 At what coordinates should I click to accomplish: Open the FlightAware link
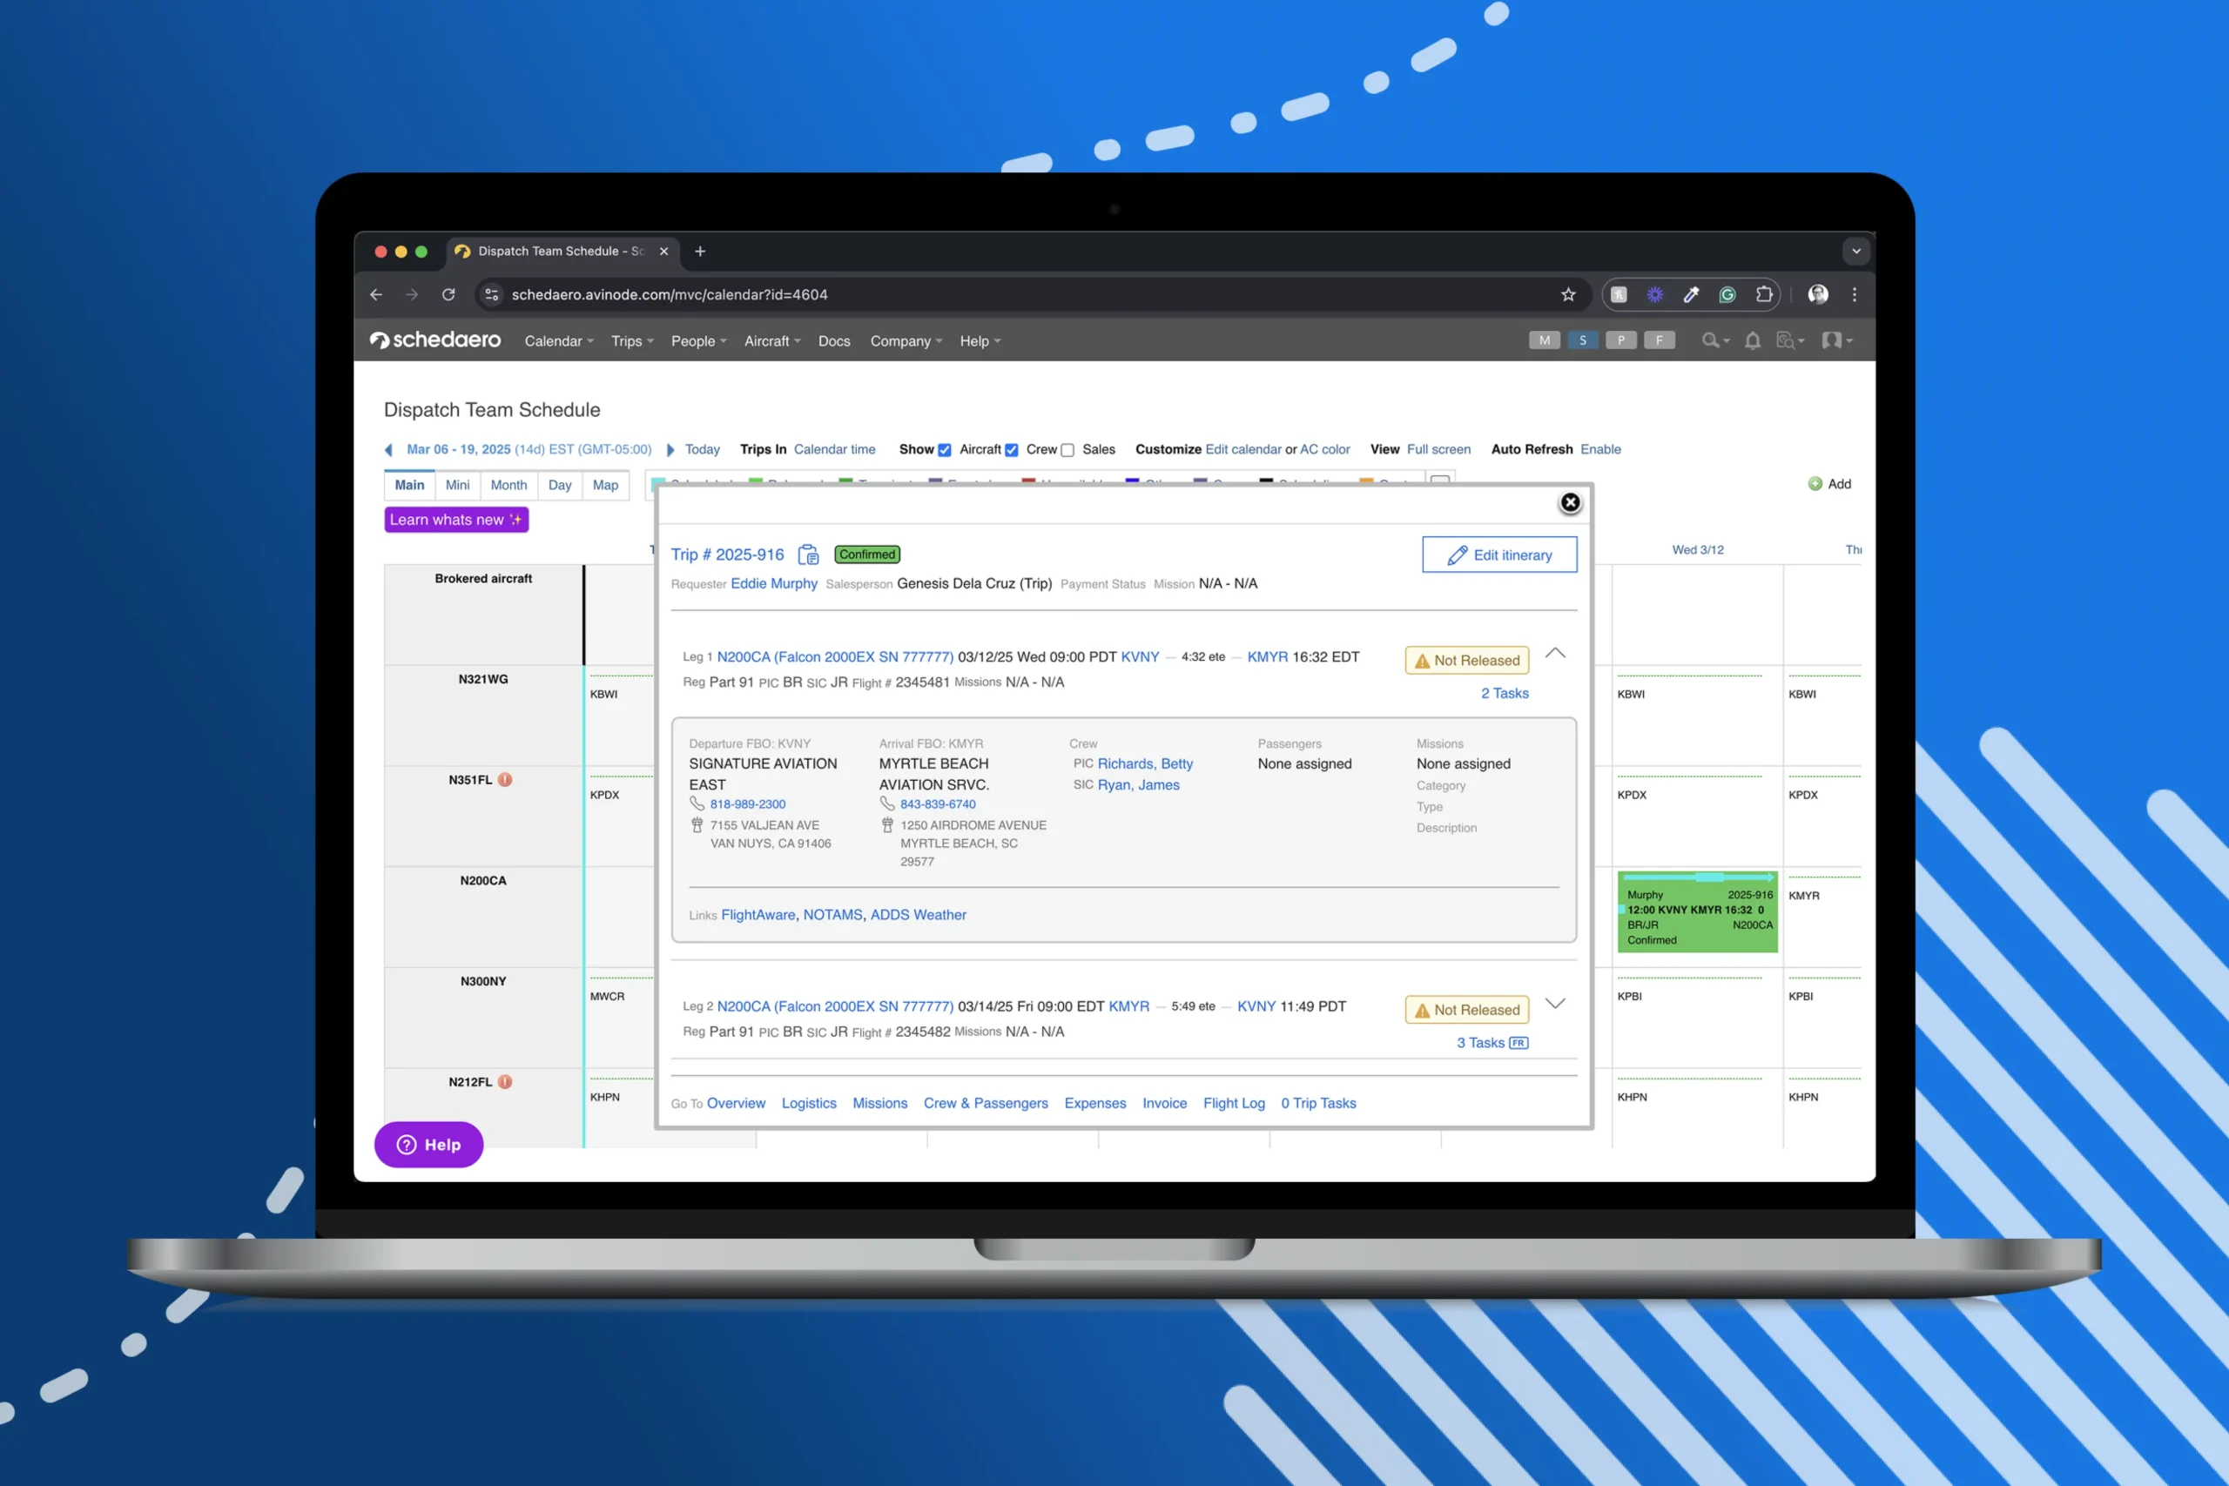(758, 915)
